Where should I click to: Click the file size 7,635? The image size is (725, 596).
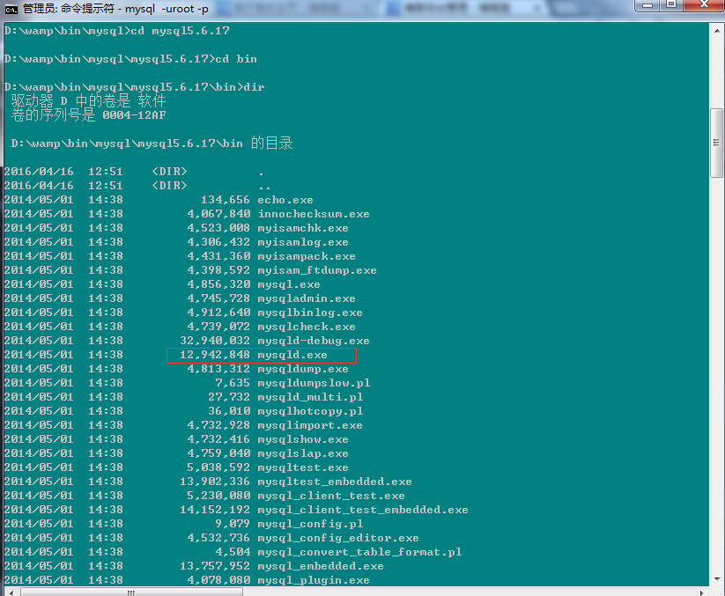click(233, 383)
